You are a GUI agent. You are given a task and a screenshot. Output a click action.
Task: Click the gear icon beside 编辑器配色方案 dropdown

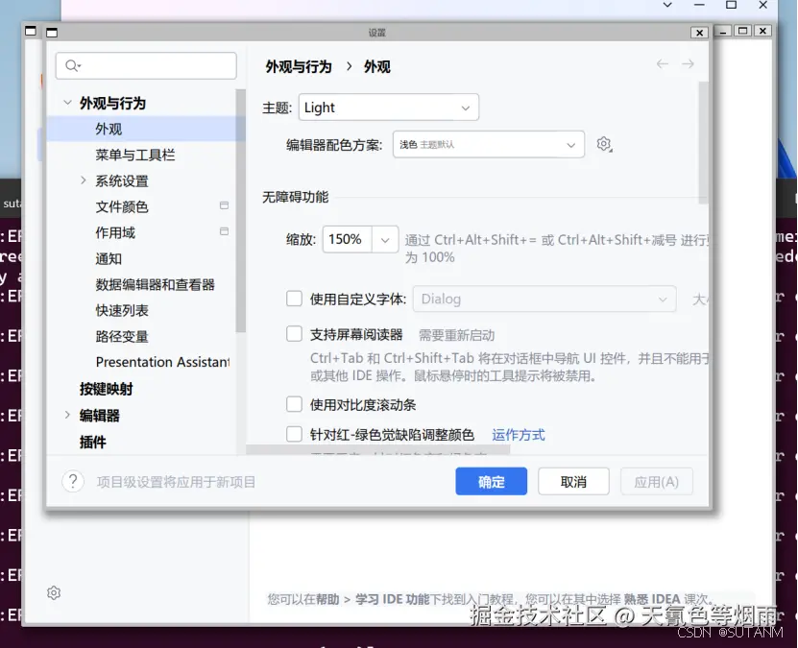[604, 143]
